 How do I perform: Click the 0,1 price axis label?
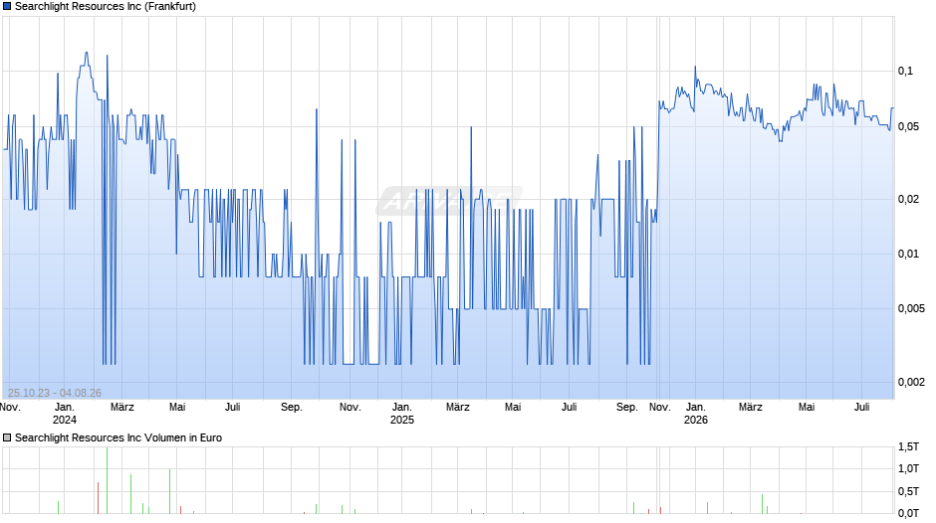pyautogui.click(x=905, y=72)
